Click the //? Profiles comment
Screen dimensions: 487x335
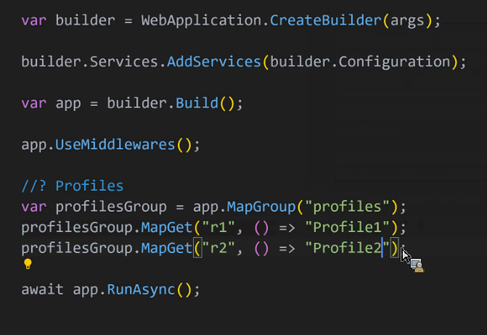tap(73, 186)
